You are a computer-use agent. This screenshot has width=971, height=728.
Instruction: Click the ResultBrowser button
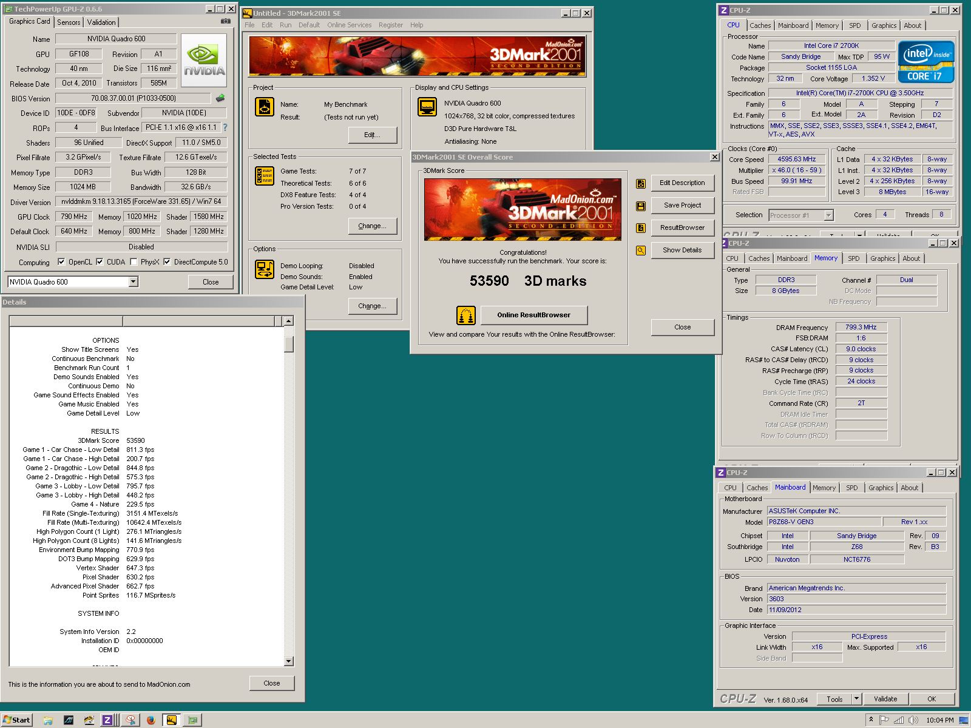[x=682, y=227]
